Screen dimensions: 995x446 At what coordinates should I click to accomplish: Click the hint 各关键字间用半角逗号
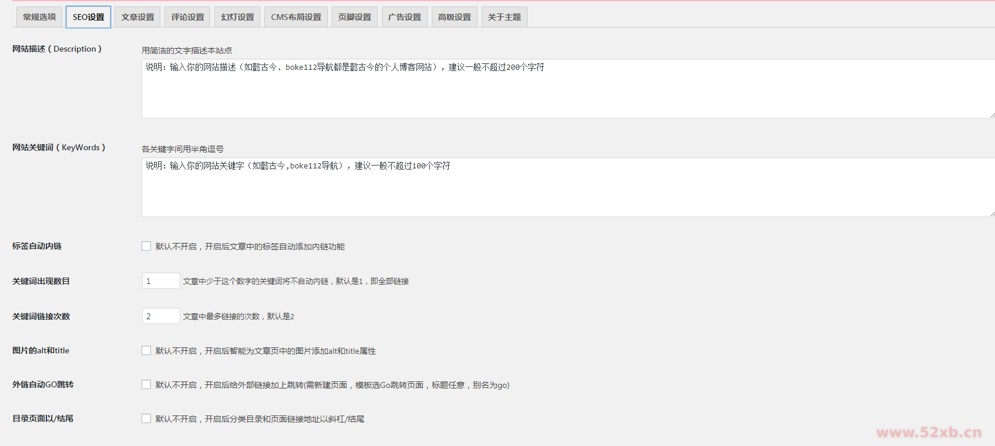coord(183,149)
